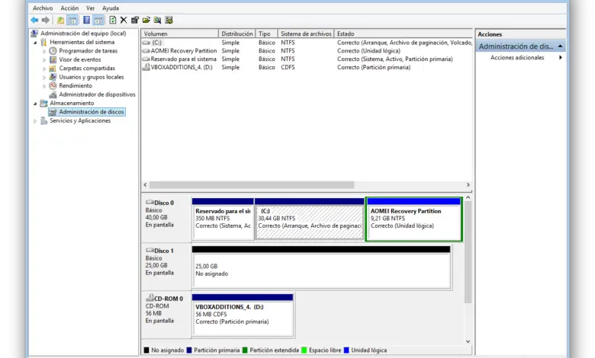Open Help with the question mark icon
The width and height of the screenshot is (595, 358).
[87, 20]
